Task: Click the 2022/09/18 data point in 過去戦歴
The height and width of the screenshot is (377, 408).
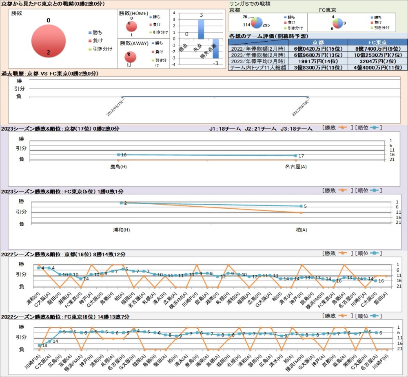Action: (308, 97)
